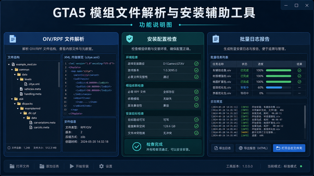This screenshot has height=176, width=314.
Task: Click the 进度 column header
Action: [260, 64]
